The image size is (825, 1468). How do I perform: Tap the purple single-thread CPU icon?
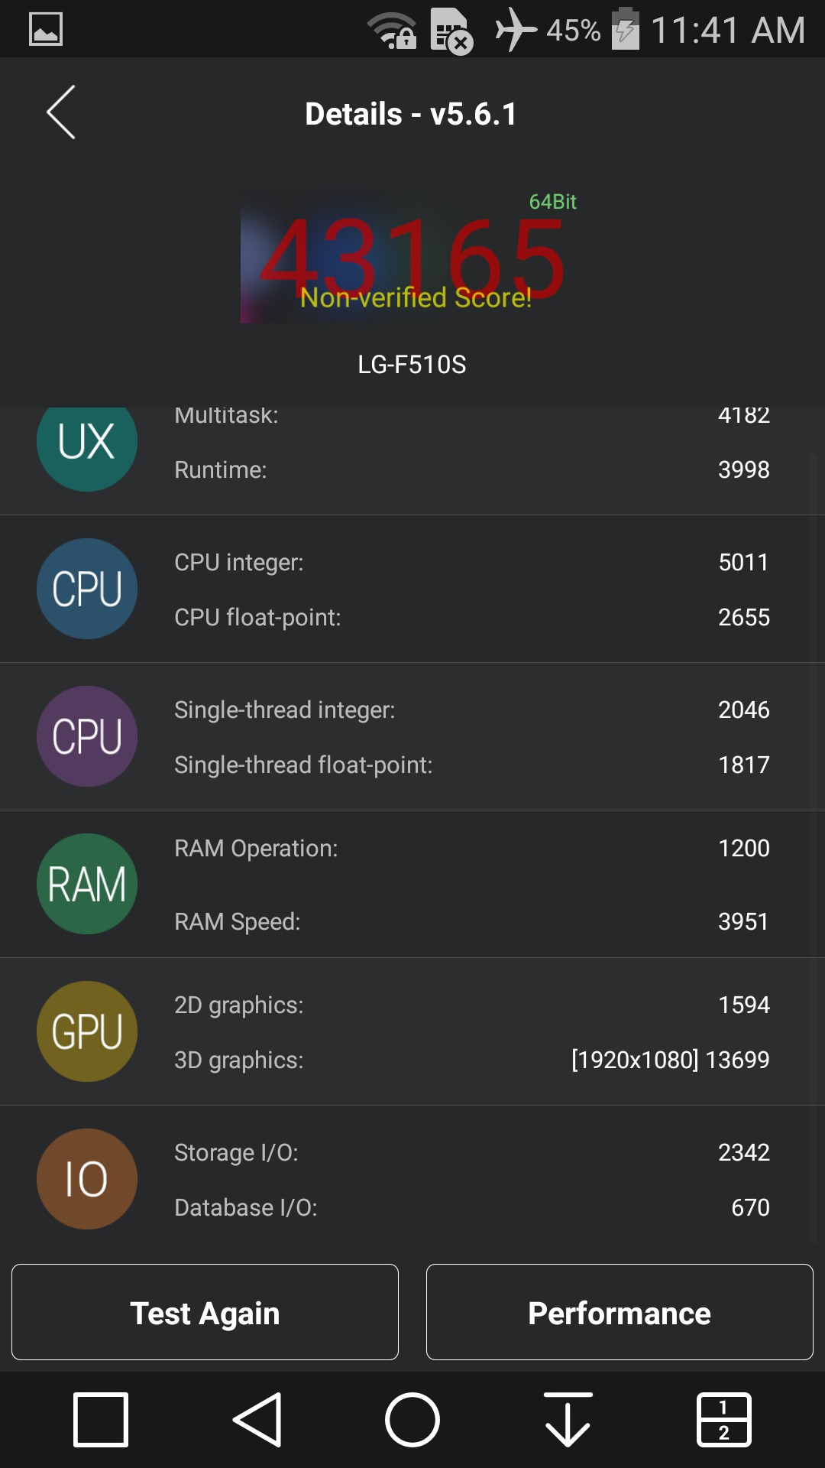pos(87,736)
